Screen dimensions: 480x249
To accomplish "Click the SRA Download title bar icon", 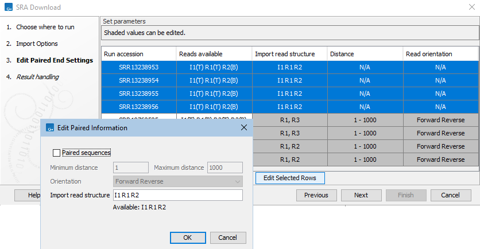I will point(9,7).
